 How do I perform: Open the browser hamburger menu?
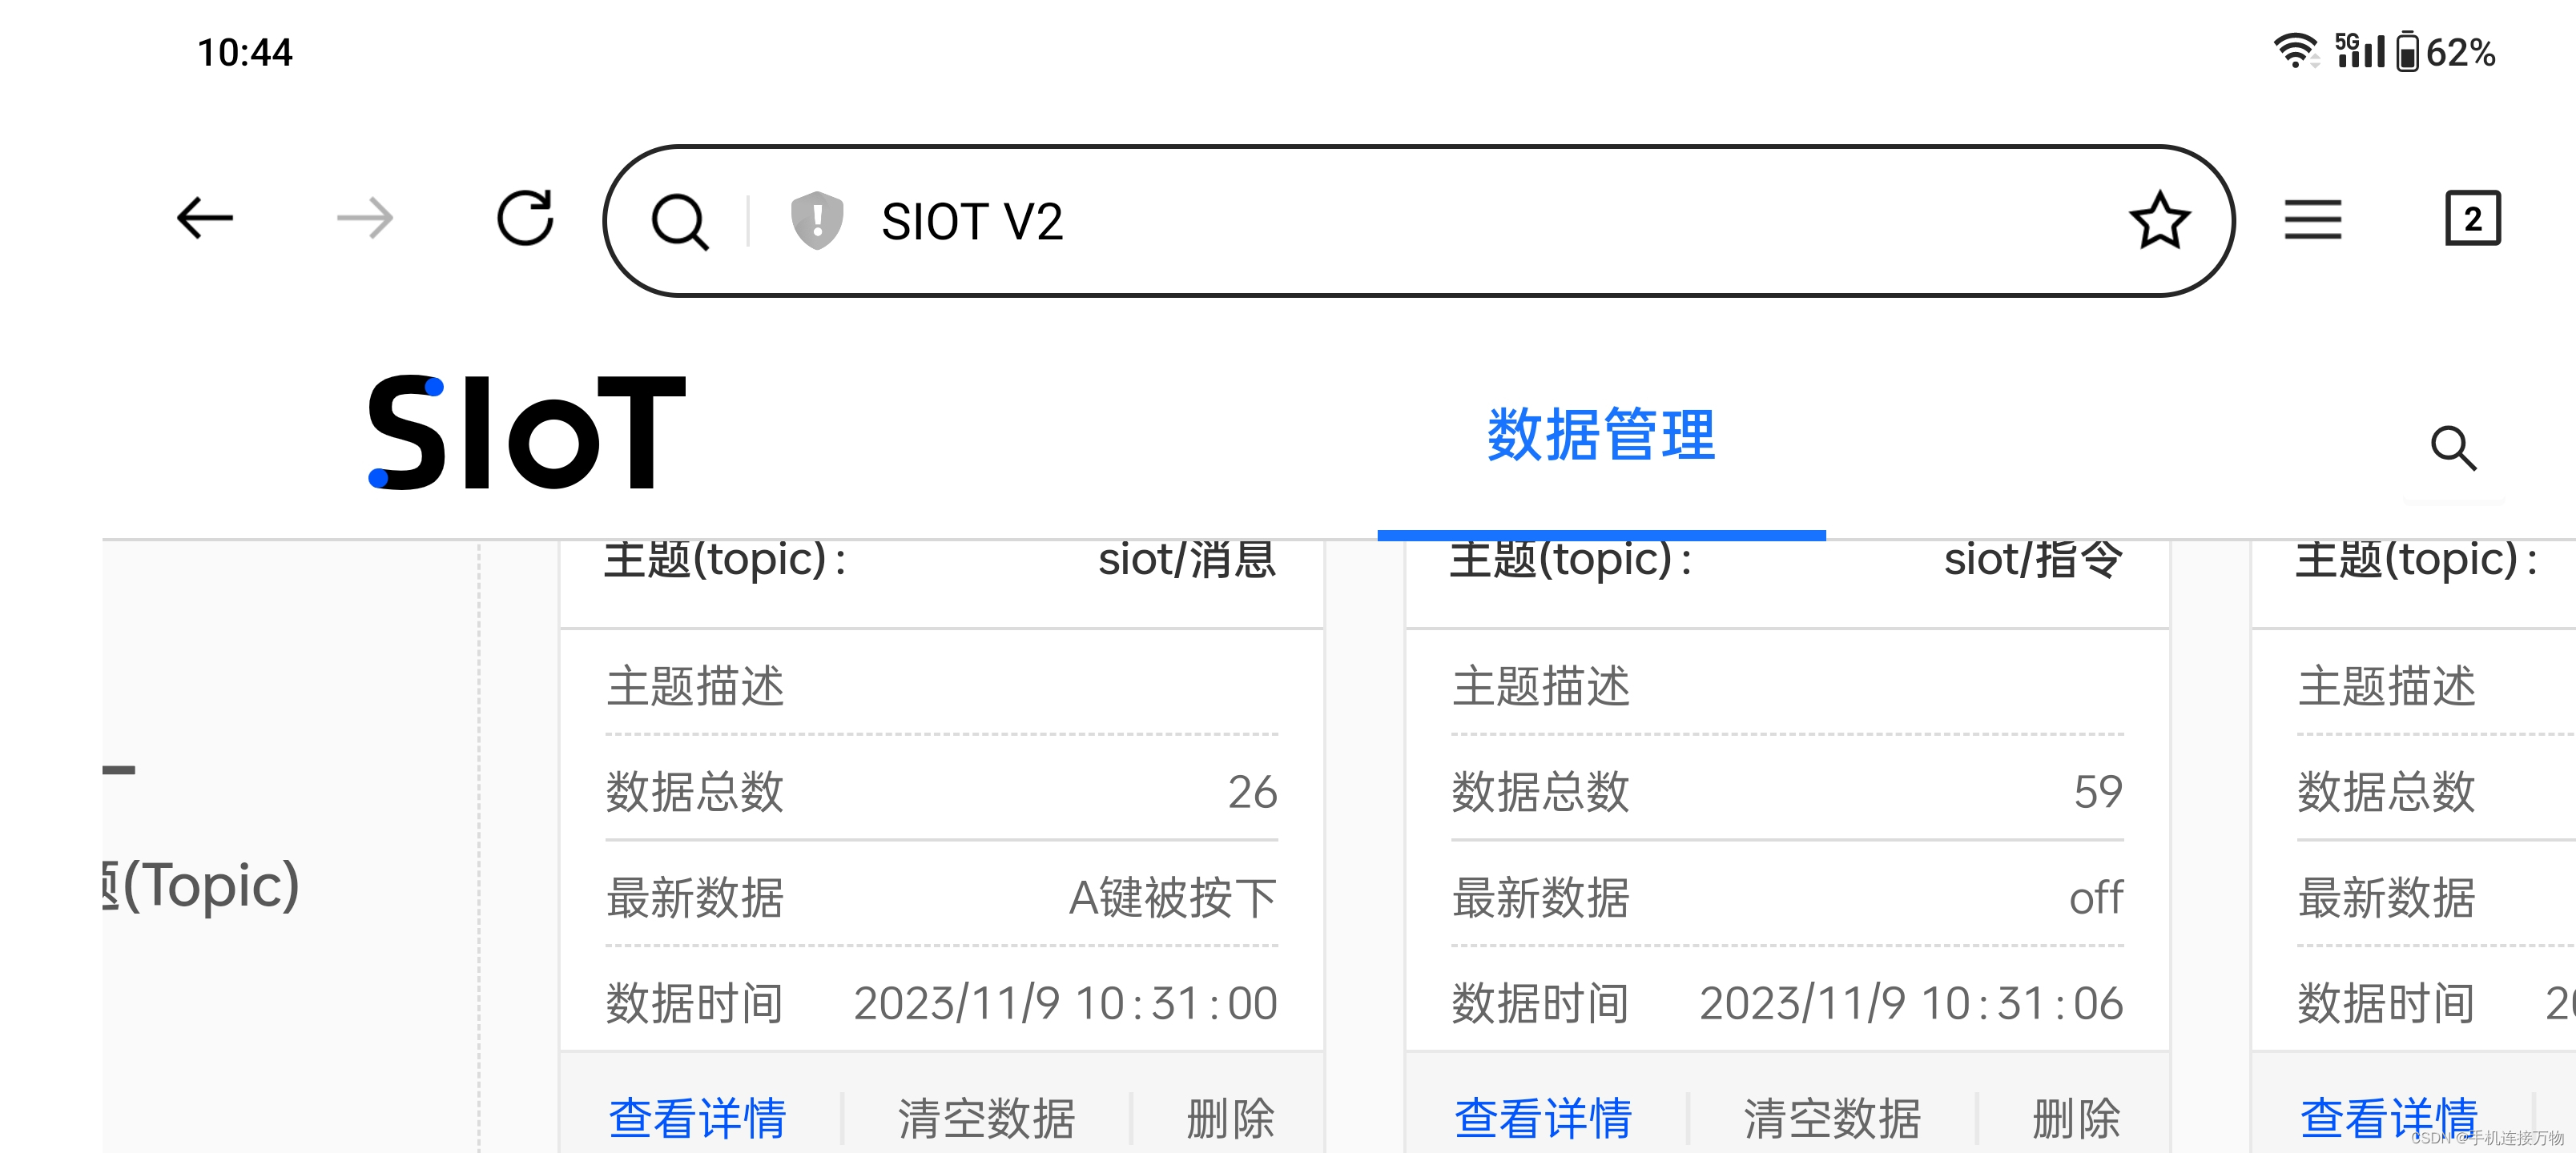click(x=2315, y=218)
